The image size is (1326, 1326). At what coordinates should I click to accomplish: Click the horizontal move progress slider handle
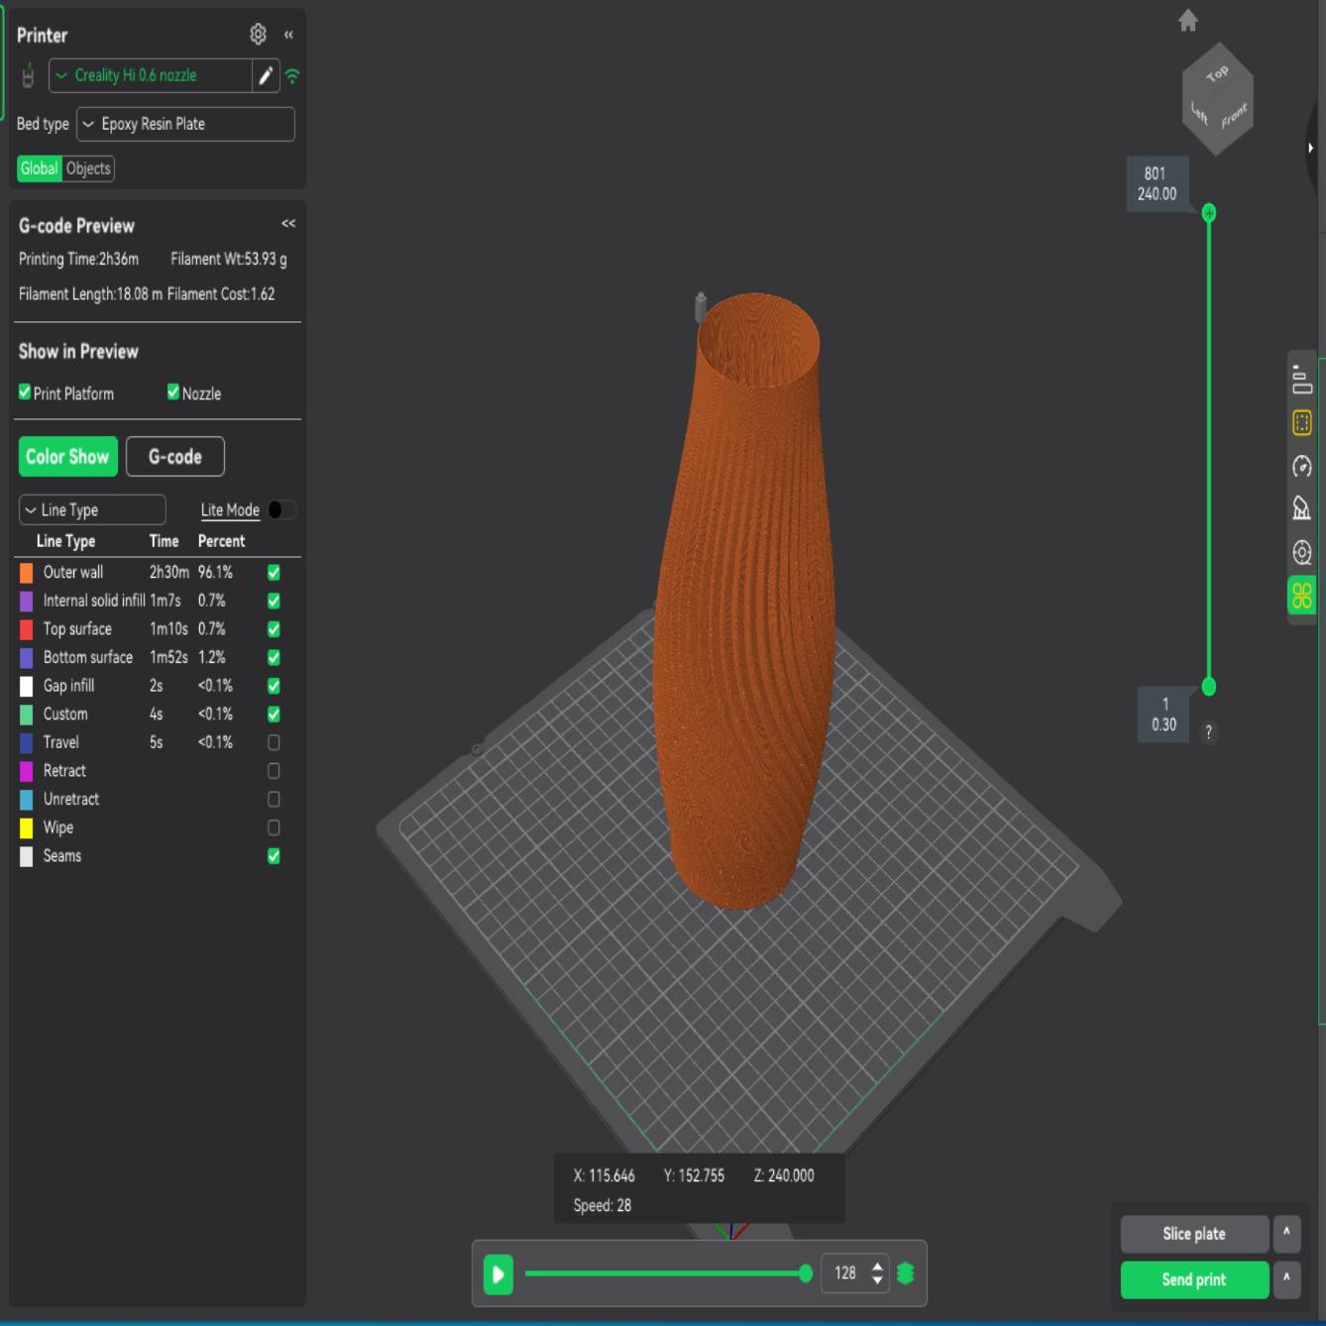(806, 1273)
